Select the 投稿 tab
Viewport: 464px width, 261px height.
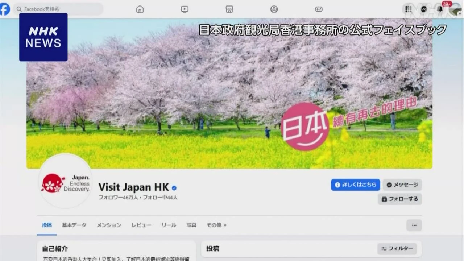[47, 225]
